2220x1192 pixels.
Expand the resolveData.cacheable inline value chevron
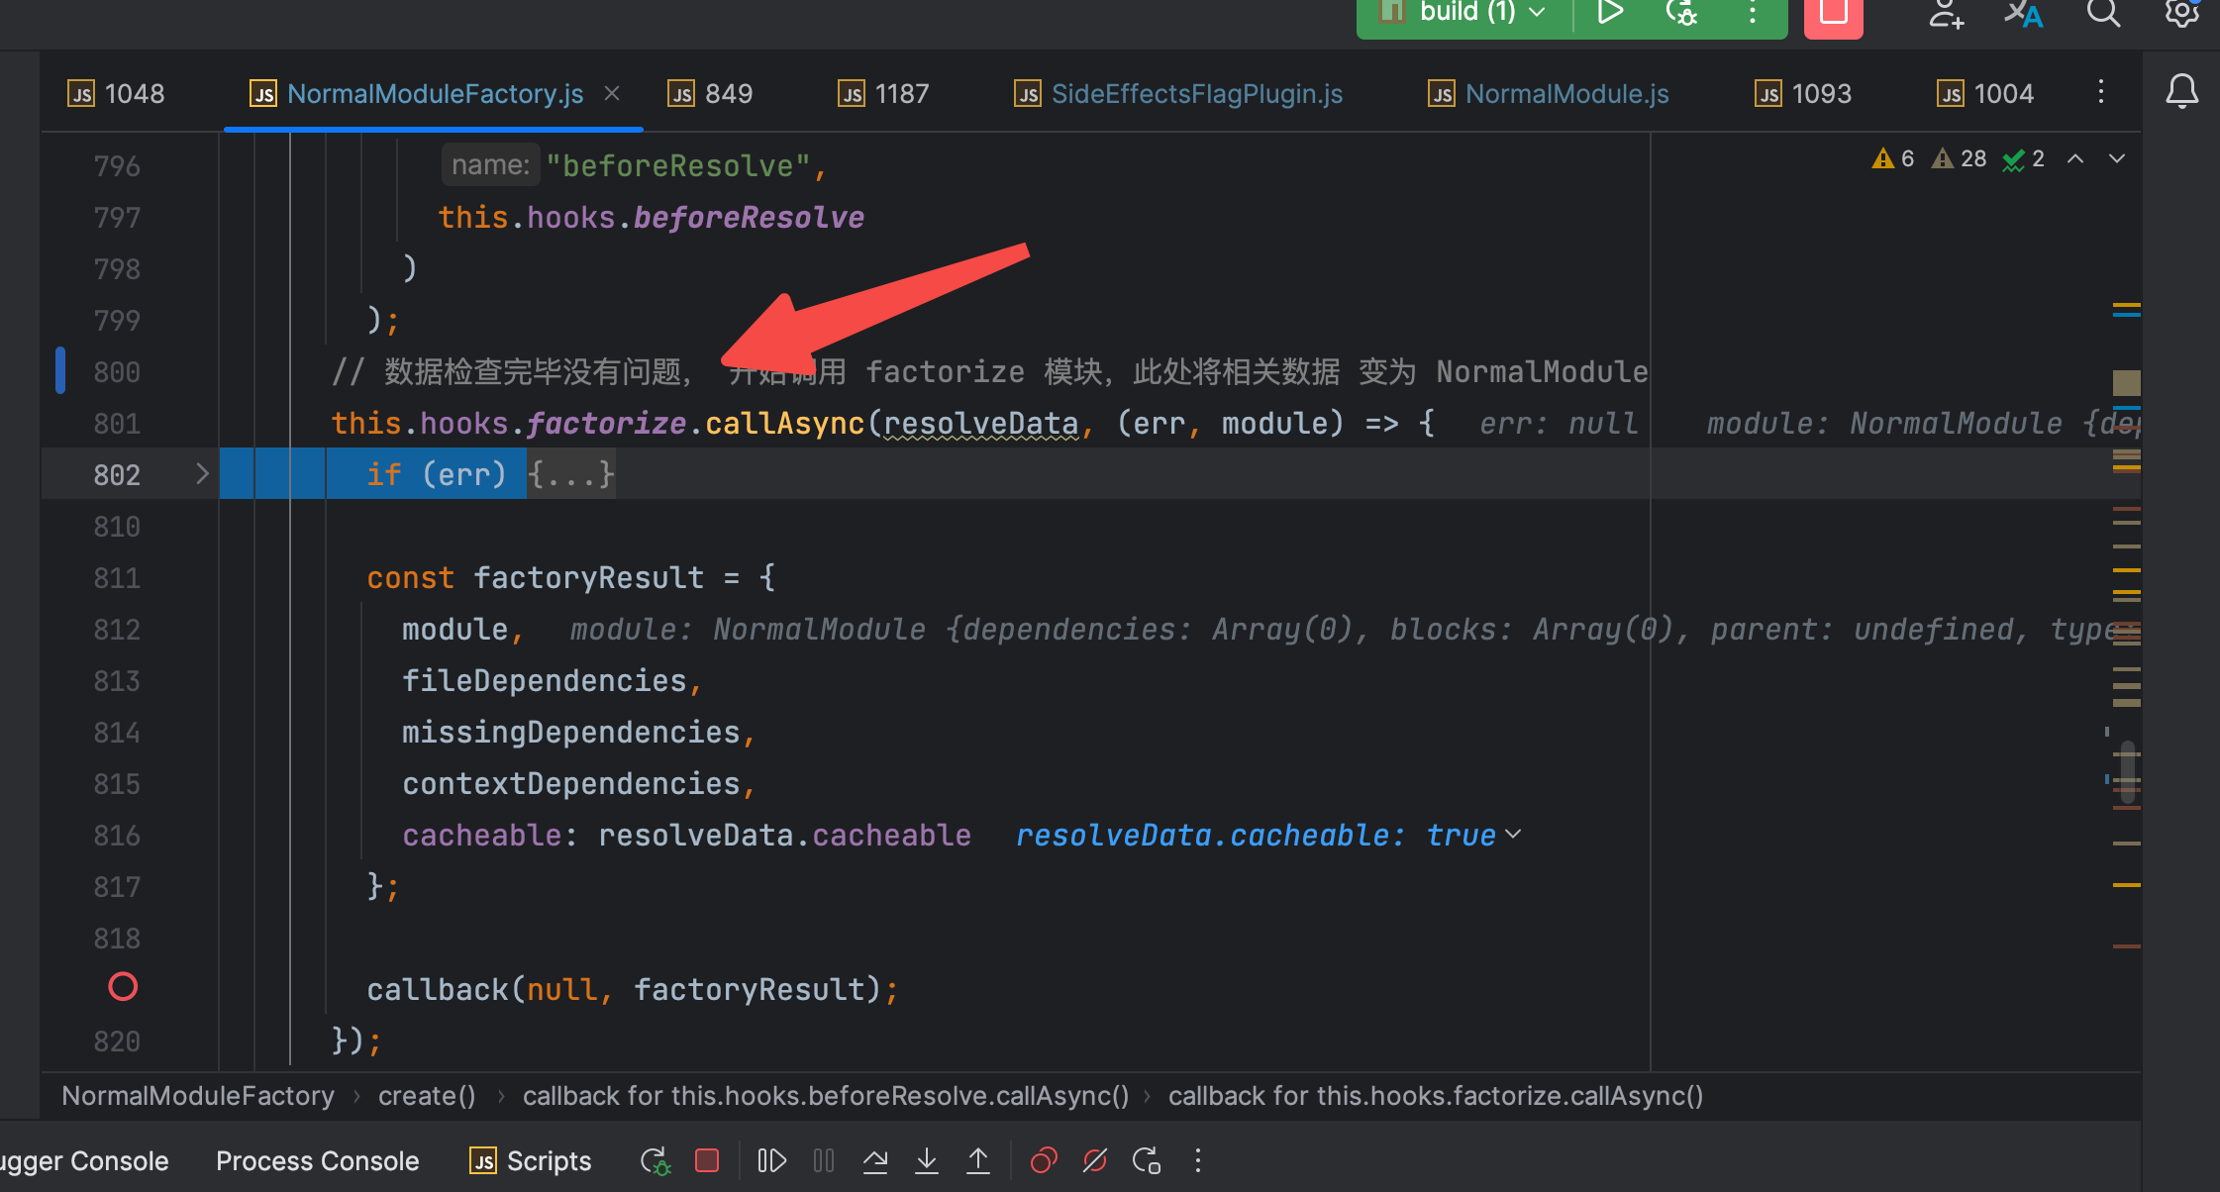point(1513,835)
